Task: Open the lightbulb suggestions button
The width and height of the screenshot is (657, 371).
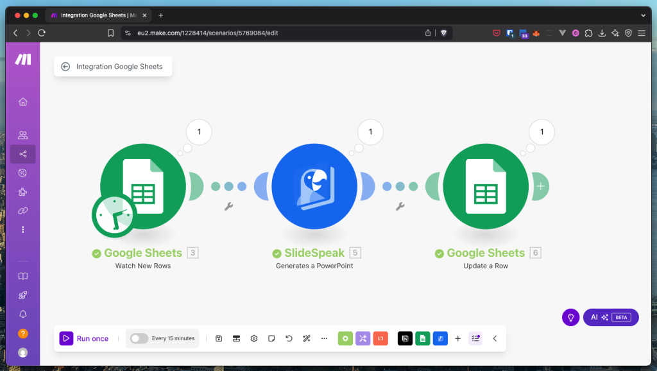Action: pyautogui.click(x=570, y=317)
